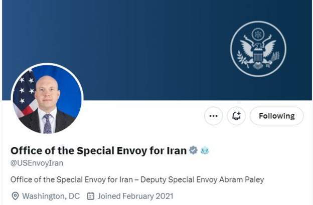Click the Washington, DC location text

coord(51,196)
